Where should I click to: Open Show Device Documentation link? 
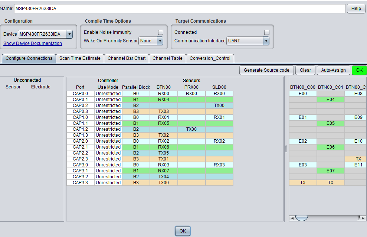click(x=33, y=43)
